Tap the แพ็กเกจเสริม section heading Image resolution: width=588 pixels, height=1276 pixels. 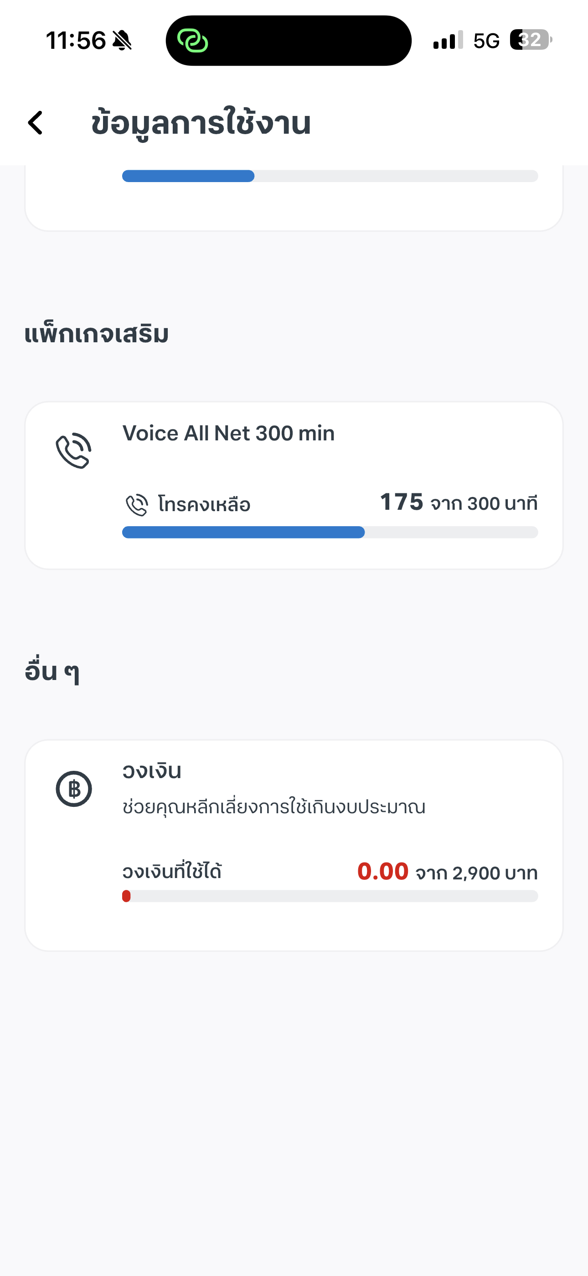pyautogui.click(x=97, y=335)
